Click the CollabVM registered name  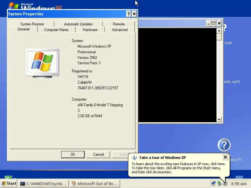pos(84,82)
